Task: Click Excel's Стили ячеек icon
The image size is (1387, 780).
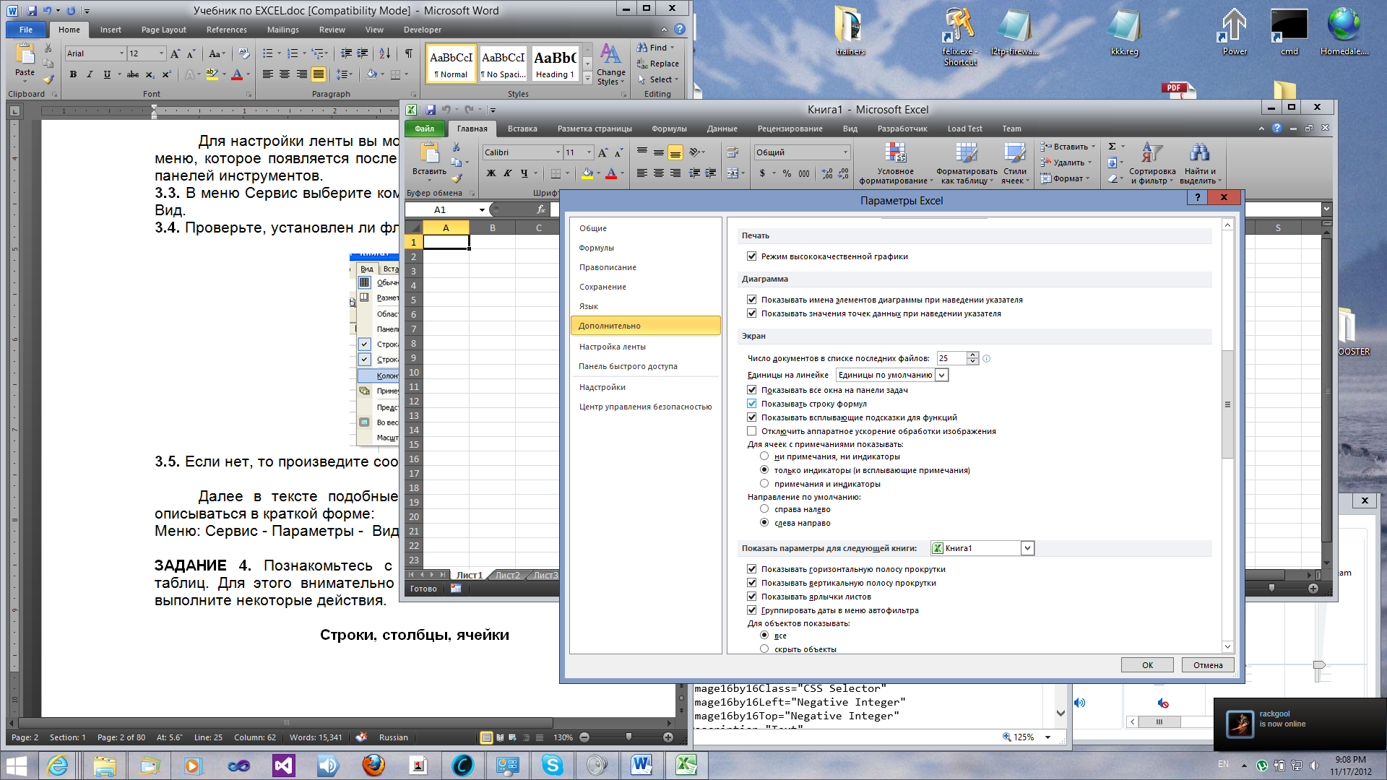Action: [1014, 153]
